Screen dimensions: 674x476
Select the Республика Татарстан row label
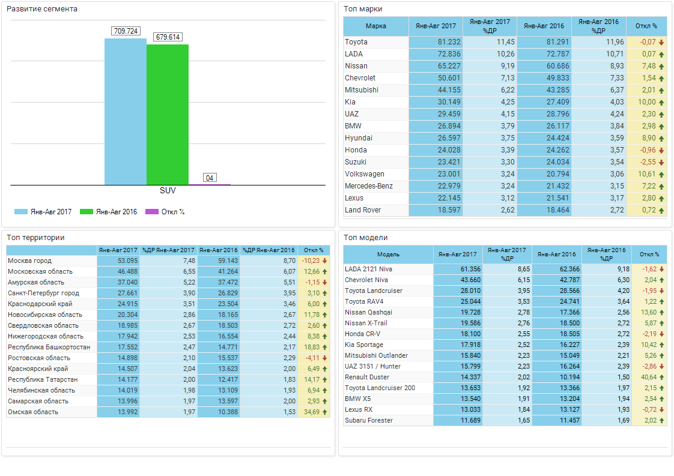(43, 380)
